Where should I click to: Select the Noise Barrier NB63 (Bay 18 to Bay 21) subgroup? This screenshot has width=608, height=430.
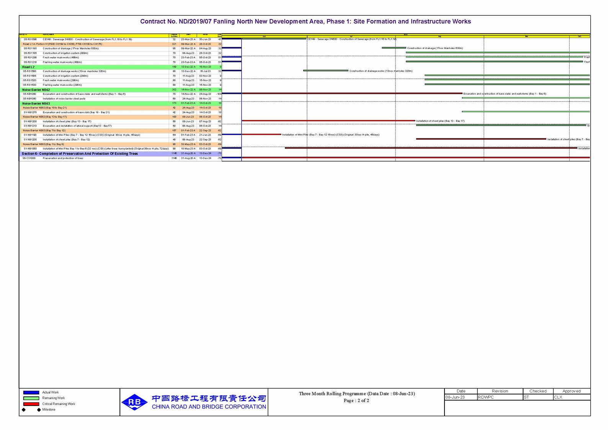(x=121, y=108)
